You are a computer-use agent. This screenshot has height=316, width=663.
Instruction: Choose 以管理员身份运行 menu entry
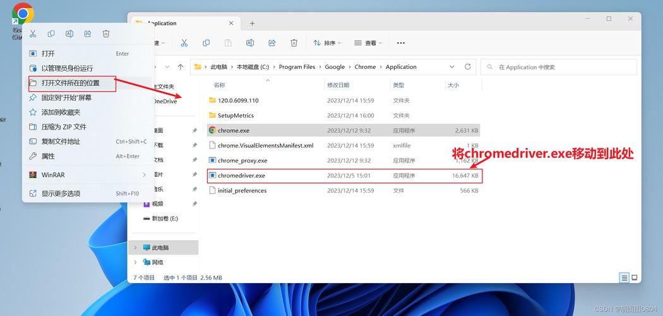click(x=88, y=68)
